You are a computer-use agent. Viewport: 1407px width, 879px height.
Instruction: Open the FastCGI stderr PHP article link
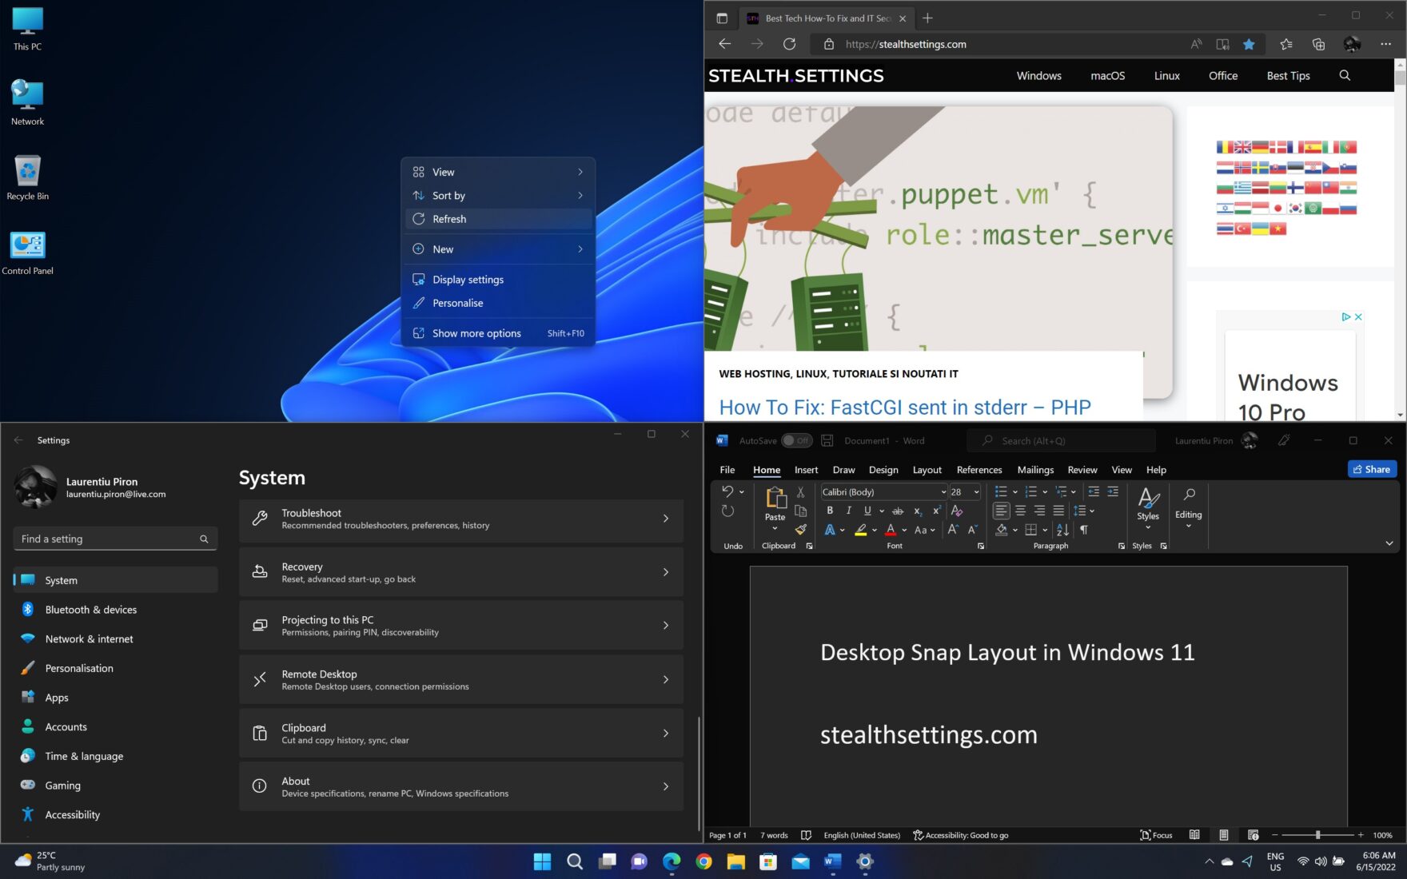[904, 408]
